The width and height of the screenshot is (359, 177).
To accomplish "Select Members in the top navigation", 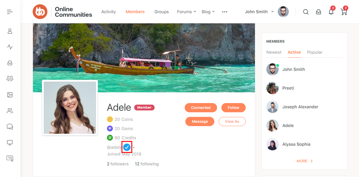I will tap(135, 12).
